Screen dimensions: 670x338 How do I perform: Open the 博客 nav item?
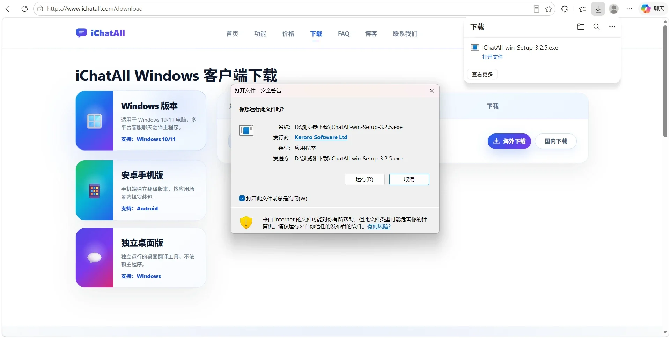[371, 34]
